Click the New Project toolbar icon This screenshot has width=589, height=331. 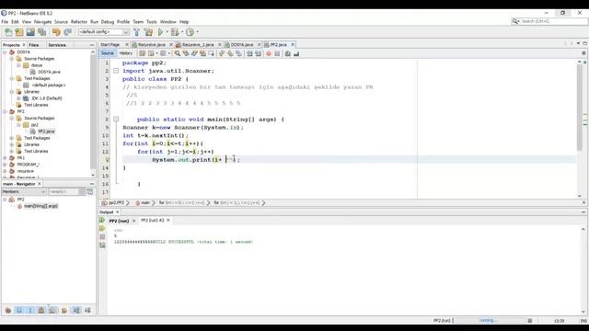(x=19, y=32)
